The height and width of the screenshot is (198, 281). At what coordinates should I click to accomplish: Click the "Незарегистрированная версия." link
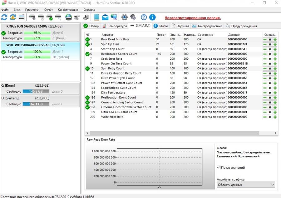[193, 18]
